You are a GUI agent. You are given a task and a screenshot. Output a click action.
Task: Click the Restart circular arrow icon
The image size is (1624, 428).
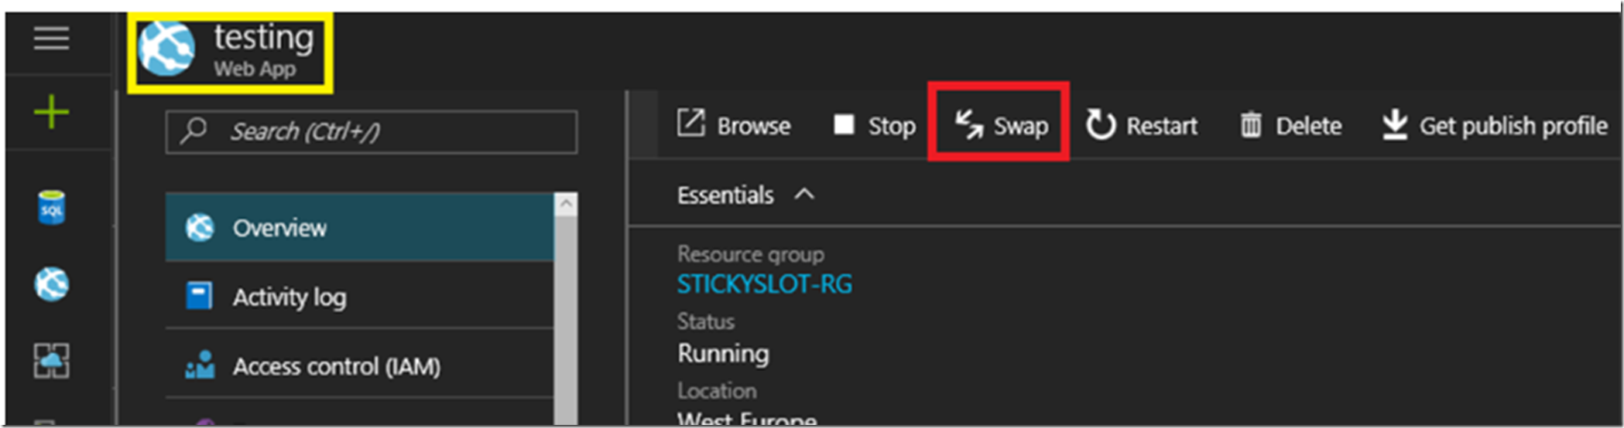pos(1100,124)
